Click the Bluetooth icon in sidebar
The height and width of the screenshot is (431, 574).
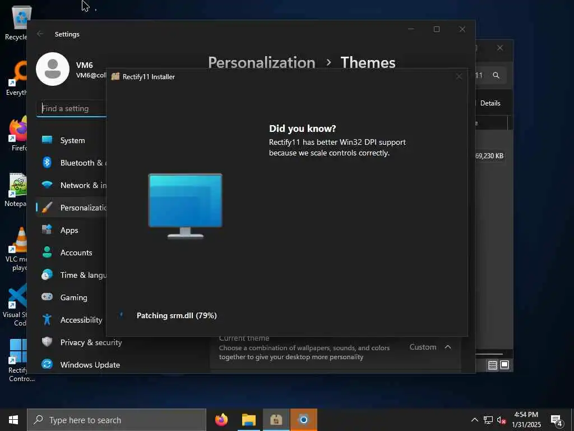[x=47, y=162]
